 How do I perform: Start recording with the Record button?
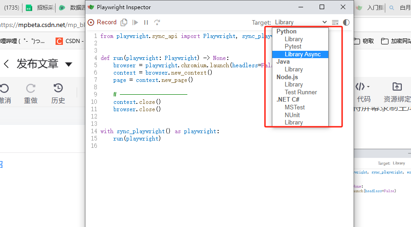102,22
